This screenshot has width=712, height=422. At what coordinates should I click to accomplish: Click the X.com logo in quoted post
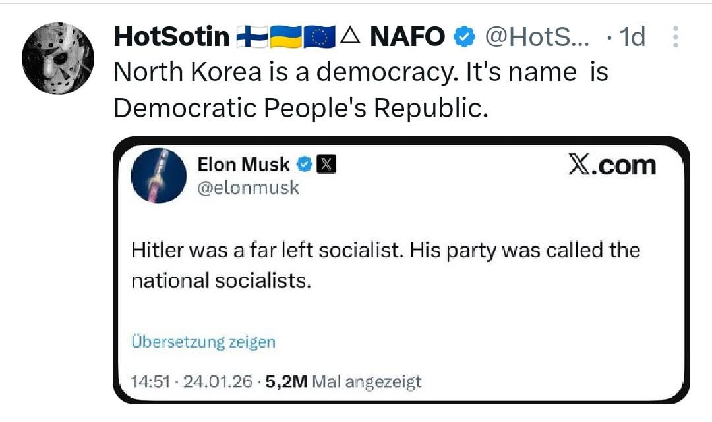[x=612, y=165]
